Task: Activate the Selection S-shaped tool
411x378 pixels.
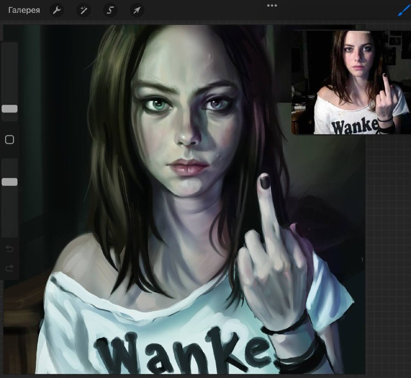Action: coord(110,10)
